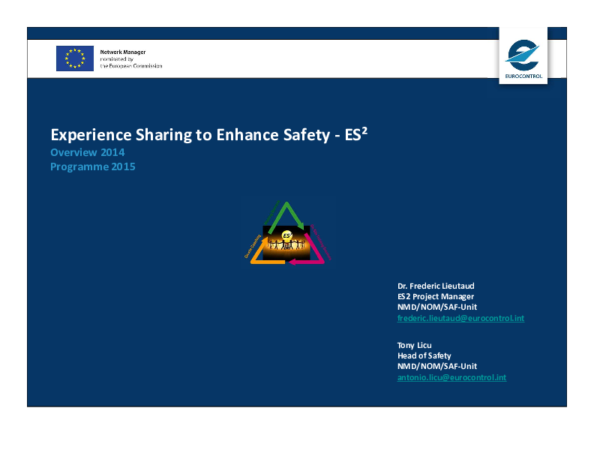Select the row of people figures in the image
The width and height of the screenshot is (594, 459).
point(286,246)
